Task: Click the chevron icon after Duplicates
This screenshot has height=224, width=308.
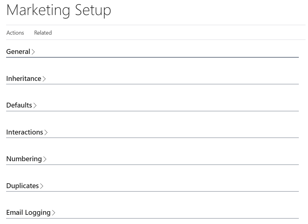Action: click(x=42, y=186)
